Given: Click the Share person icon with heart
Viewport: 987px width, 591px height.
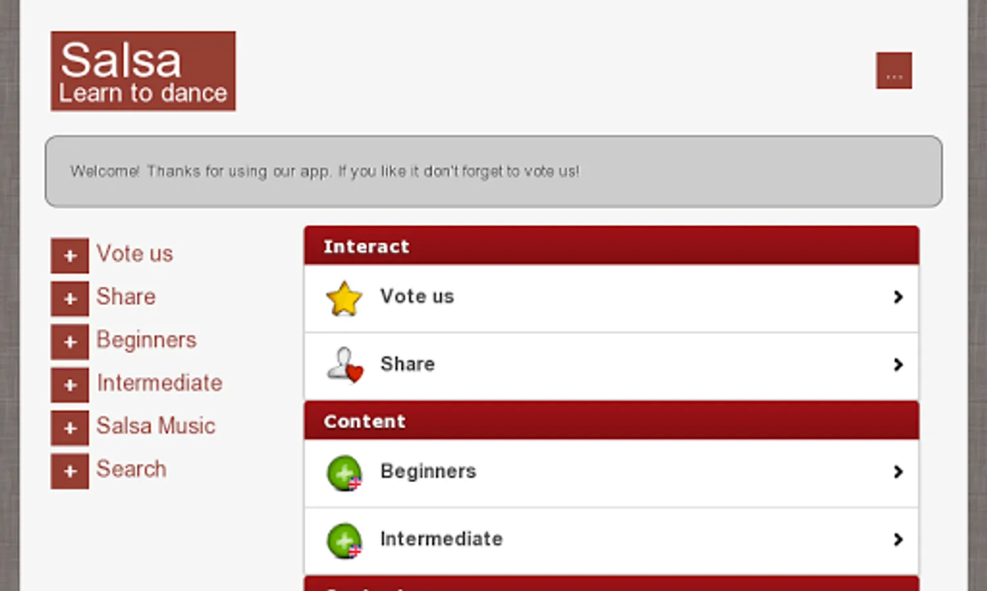Looking at the screenshot, I should coord(344,366).
